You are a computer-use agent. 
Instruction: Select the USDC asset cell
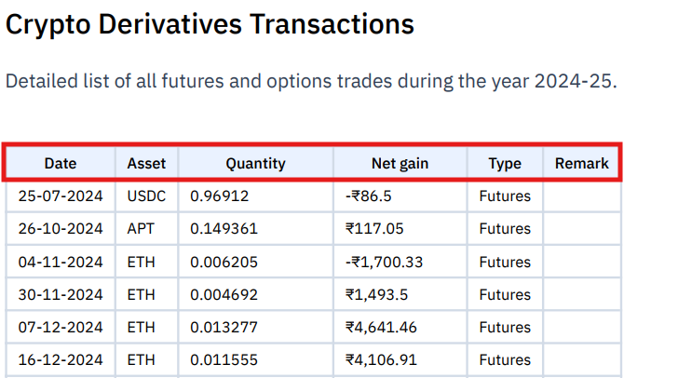(x=146, y=196)
